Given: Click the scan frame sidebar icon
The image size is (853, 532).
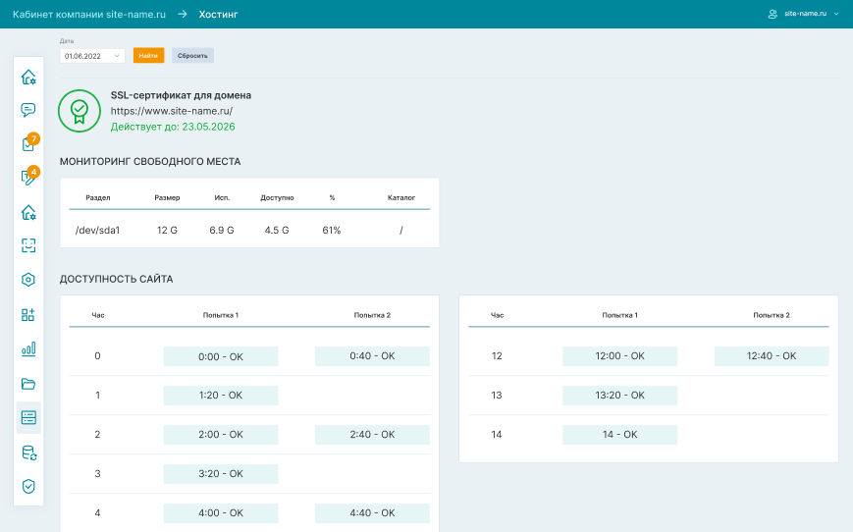Looking at the screenshot, I should 28,245.
